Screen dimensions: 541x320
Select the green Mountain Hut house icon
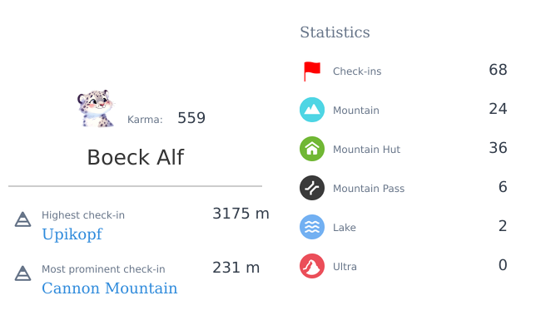pos(312,149)
